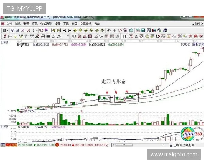This screenshot has height=163, width=204.
Task: Open the 江恩 menu
Action: tap(35, 24)
